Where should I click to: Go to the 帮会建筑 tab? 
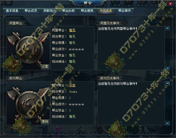point(87,11)
